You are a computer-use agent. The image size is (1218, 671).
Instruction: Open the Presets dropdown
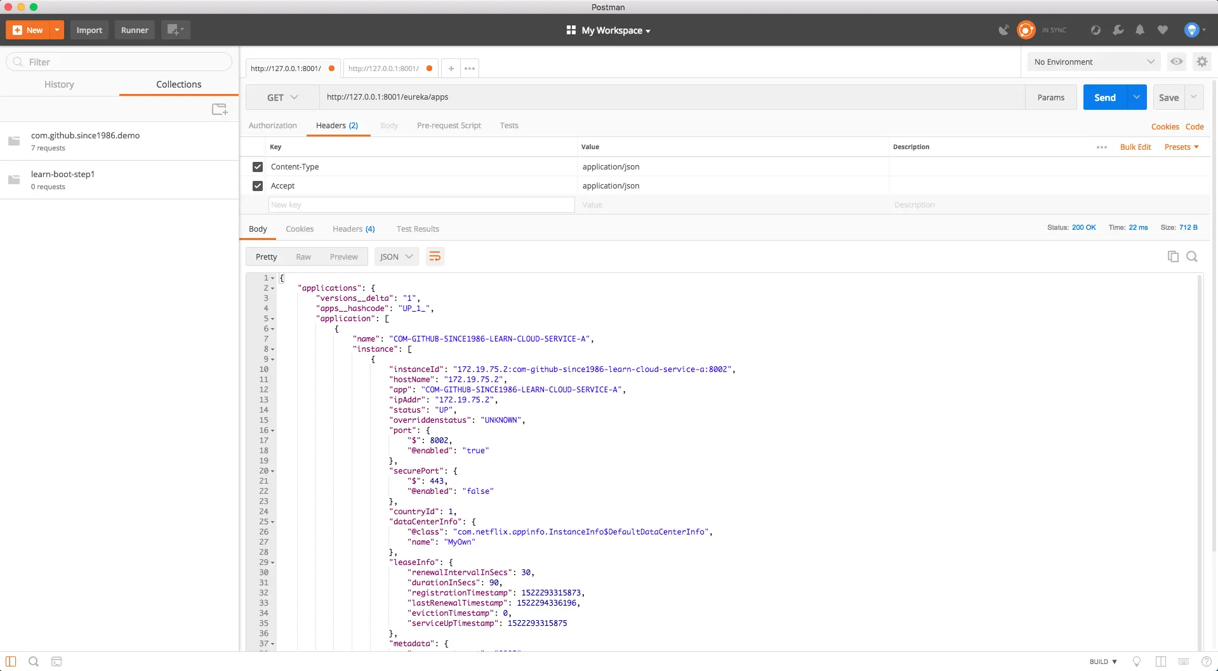click(1181, 147)
